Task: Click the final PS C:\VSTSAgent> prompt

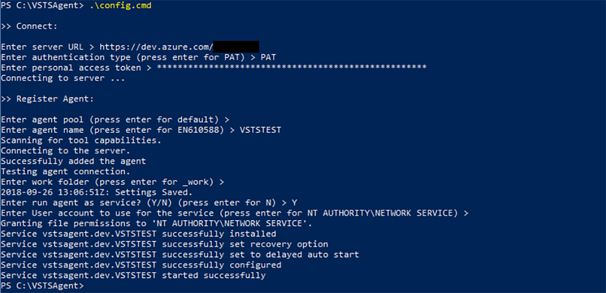Action: tap(42, 286)
